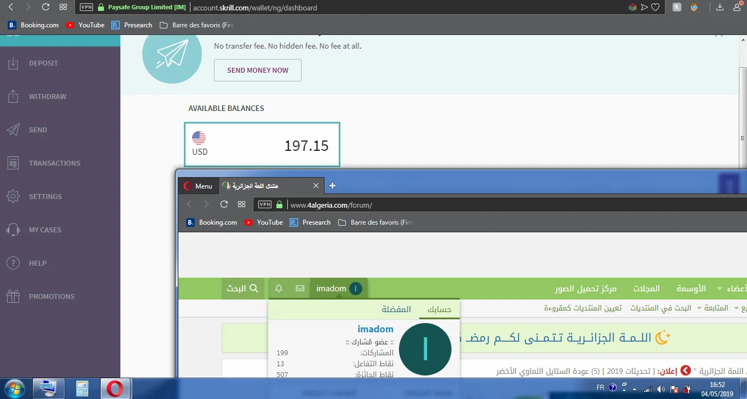Open Transactions from the Skrill sidebar
This screenshot has height=399, width=747.
point(54,163)
